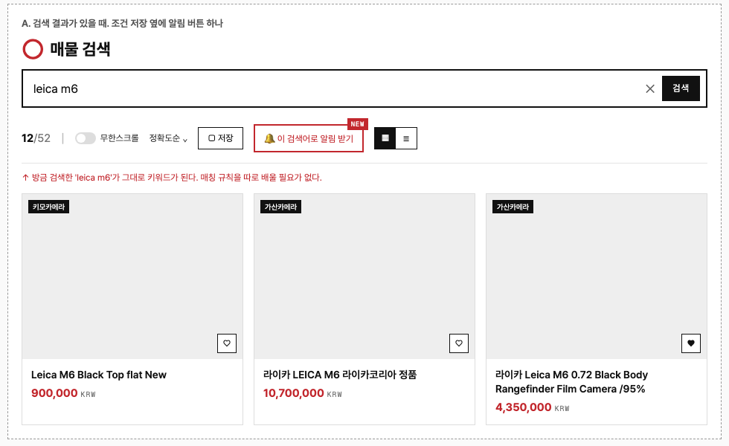Click the leica m6 search input field

pos(335,88)
